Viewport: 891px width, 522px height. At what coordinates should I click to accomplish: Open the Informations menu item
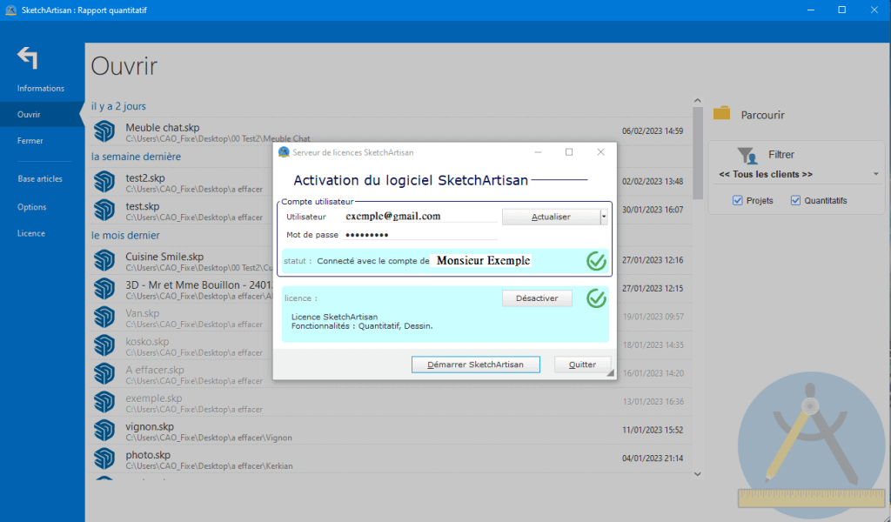point(40,88)
